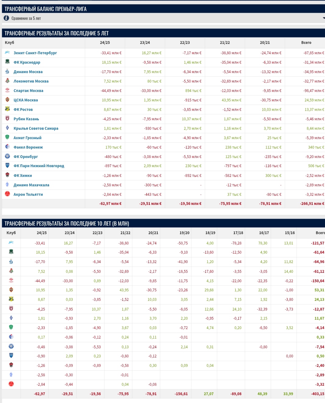Open the Локомотив Москва club link
The image size is (325, 403).
tap(31, 81)
